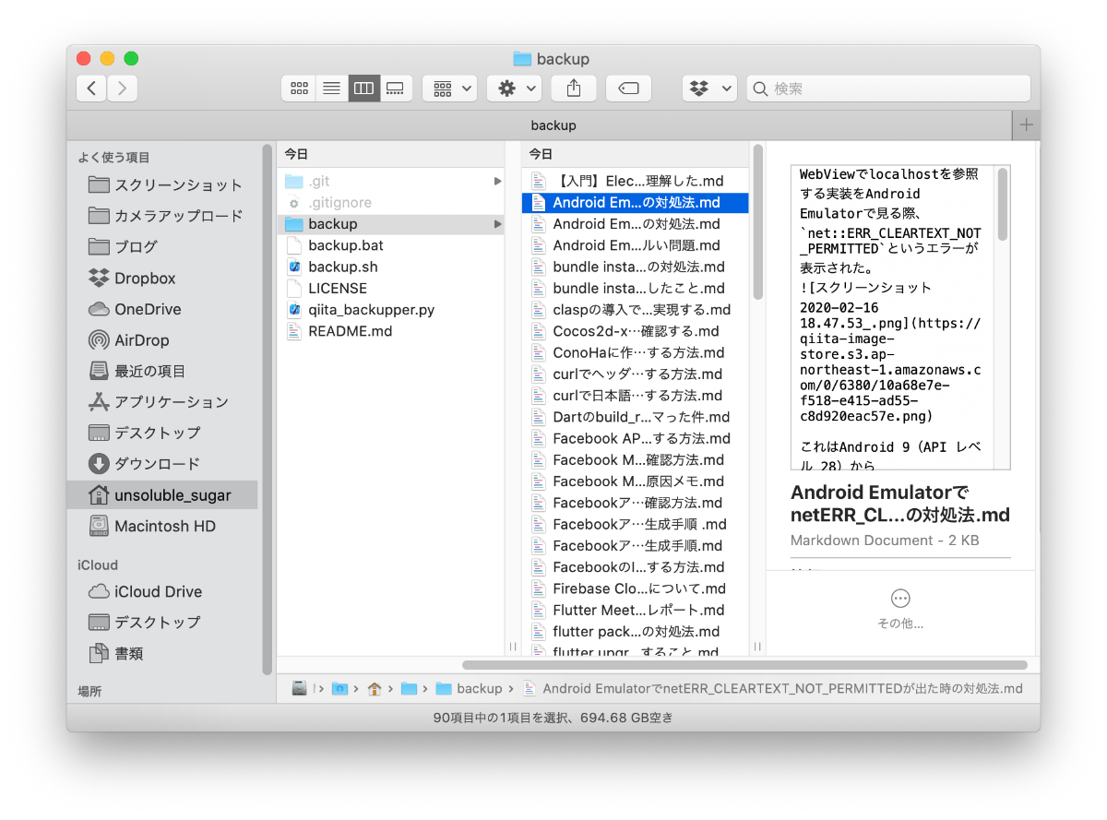Viewport: 1107px width, 820px height.
Task: Open OneDrive in sidebar
Action: click(x=135, y=309)
